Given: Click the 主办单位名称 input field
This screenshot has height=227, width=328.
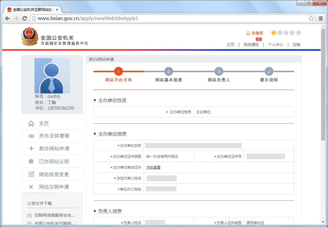Looking at the screenshot, I should (193, 145).
